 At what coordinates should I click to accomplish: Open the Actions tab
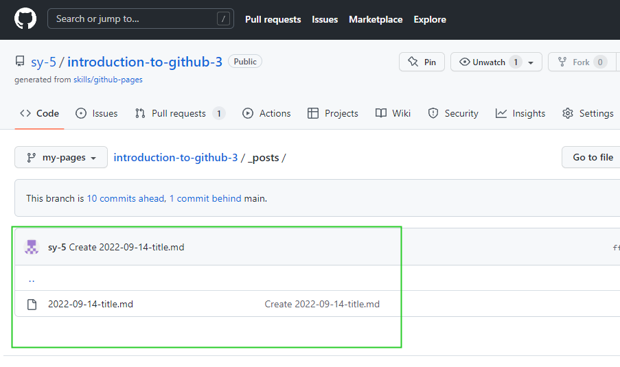click(x=267, y=113)
